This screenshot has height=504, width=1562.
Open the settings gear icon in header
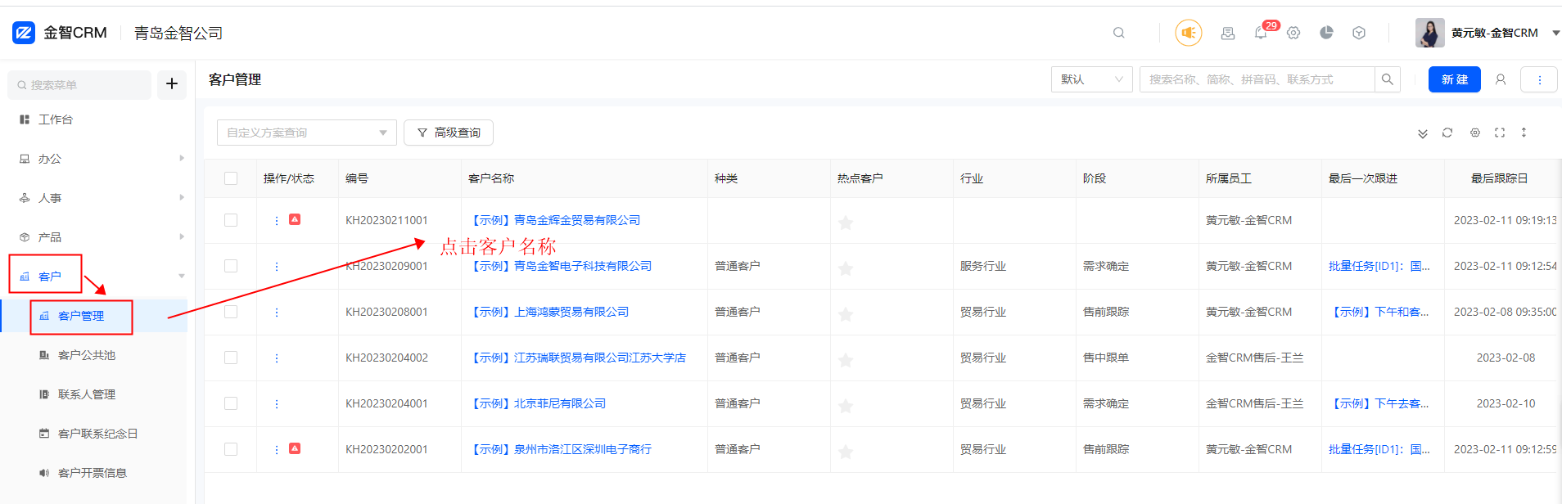click(1293, 33)
